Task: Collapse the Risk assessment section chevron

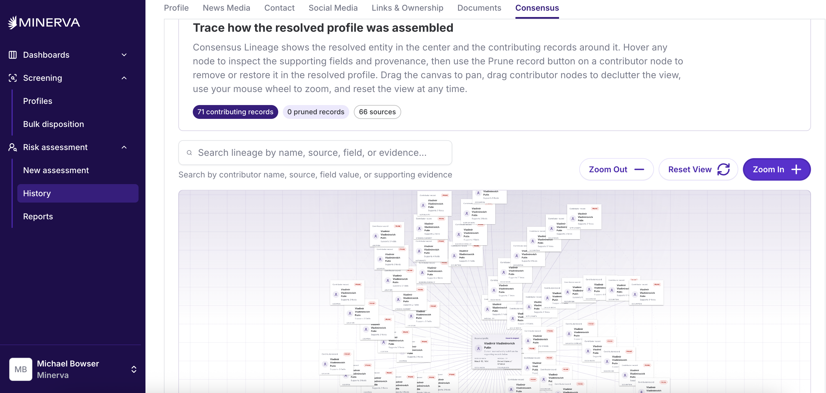Action: coord(124,147)
